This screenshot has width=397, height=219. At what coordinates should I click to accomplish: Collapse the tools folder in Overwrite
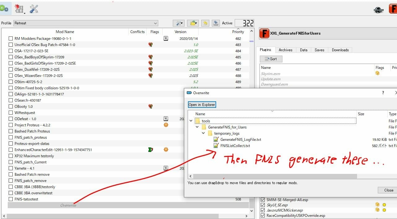pyautogui.click(x=191, y=121)
